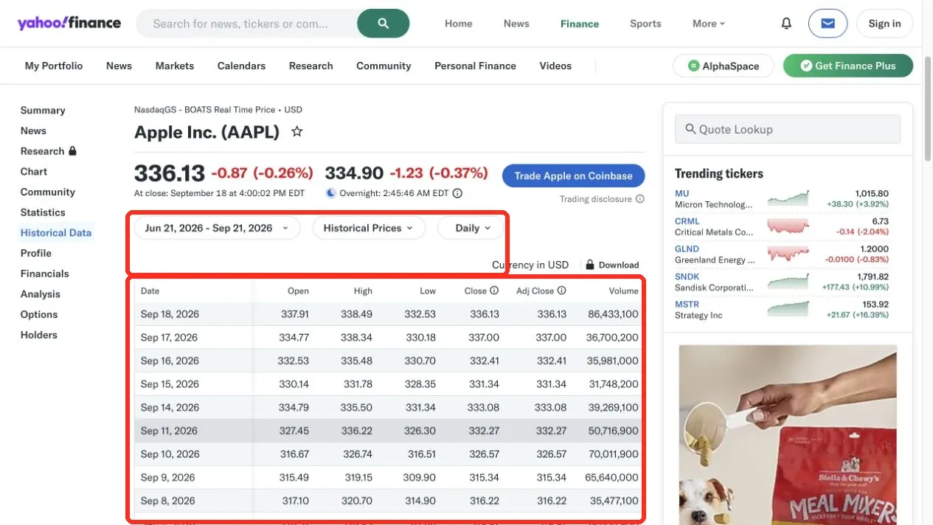Screen dimensions: 933x525
Task: Click the volume value 70,011,900
Action: coord(612,454)
